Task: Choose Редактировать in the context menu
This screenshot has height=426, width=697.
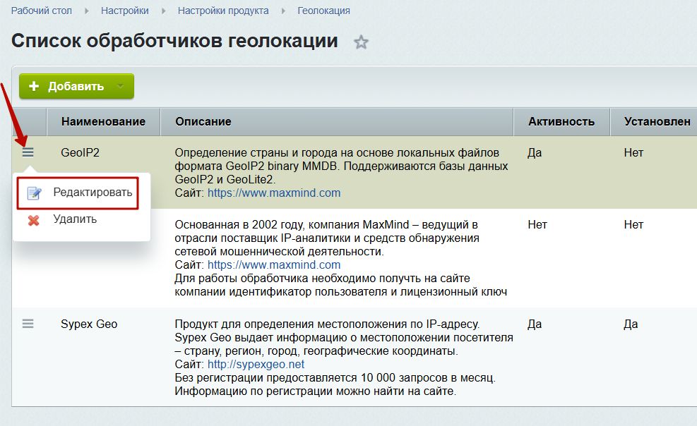Action: point(92,193)
